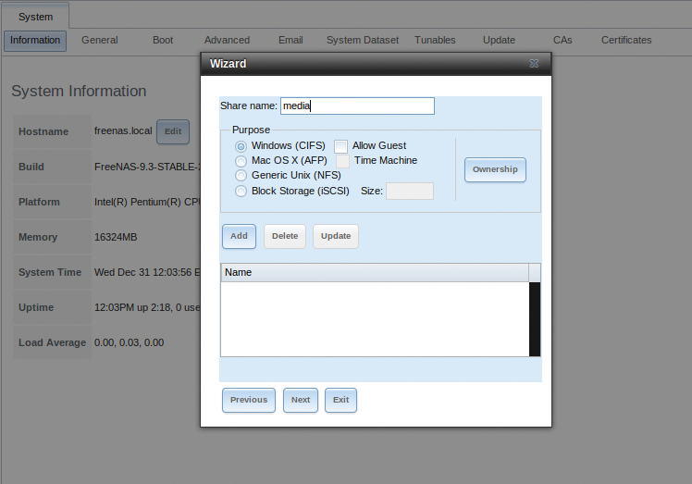Switch to the System tab
This screenshot has width=692, height=484.
tap(35, 17)
